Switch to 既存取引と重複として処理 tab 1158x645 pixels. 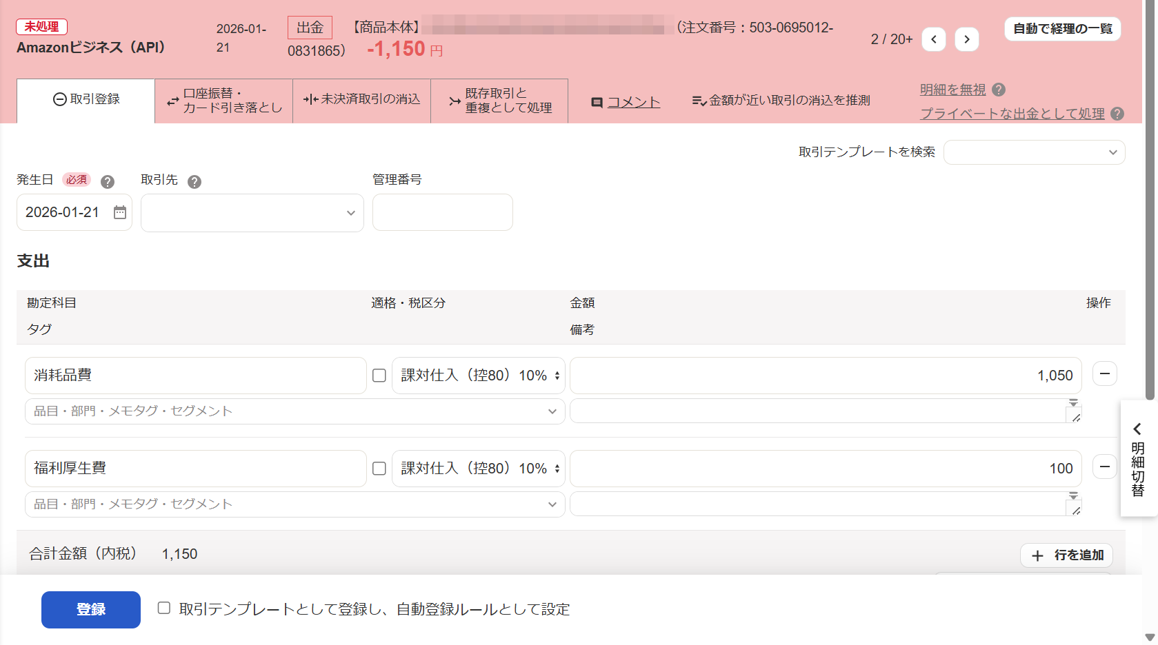pyautogui.click(x=499, y=101)
